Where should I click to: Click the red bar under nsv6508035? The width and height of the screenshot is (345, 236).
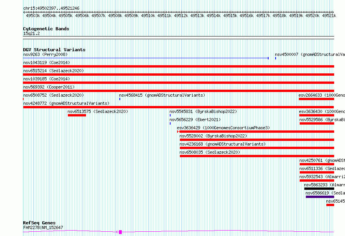click(x=257, y=156)
